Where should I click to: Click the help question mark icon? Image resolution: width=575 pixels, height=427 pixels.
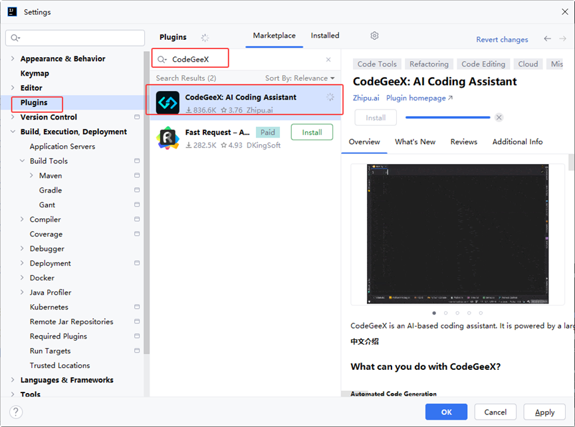point(15,412)
